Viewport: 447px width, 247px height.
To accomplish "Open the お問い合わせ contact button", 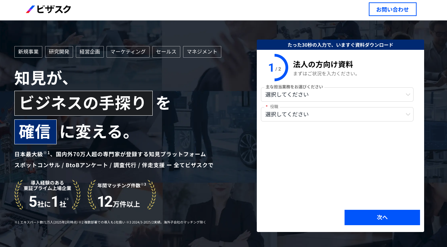I will point(392,9).
